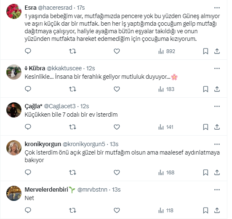
Task: Like Kübra's tweet
Action: [117, 89]
